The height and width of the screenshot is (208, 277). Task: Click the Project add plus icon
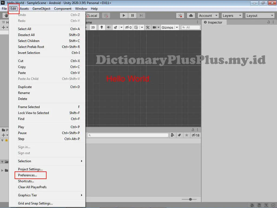click(x=3, y=135)
